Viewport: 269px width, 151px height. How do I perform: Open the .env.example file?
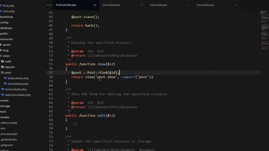pyautogui.click(x=8, y=134)
